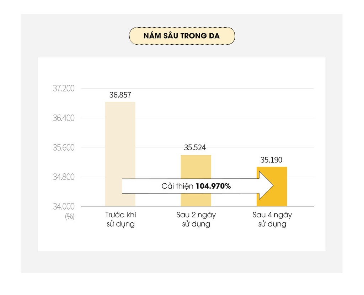Click the 36.400 y-axis tick label

pyautogui.click(x=64, y=118)
